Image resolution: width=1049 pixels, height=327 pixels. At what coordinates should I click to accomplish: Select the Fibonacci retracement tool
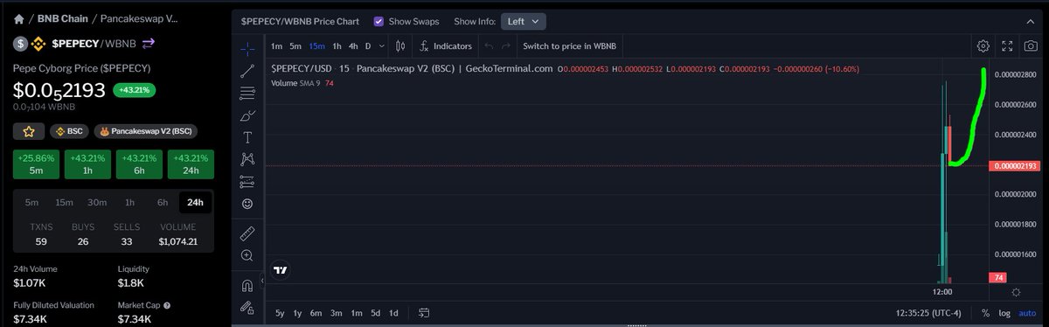pyautogui.click(x=247, y=94)
